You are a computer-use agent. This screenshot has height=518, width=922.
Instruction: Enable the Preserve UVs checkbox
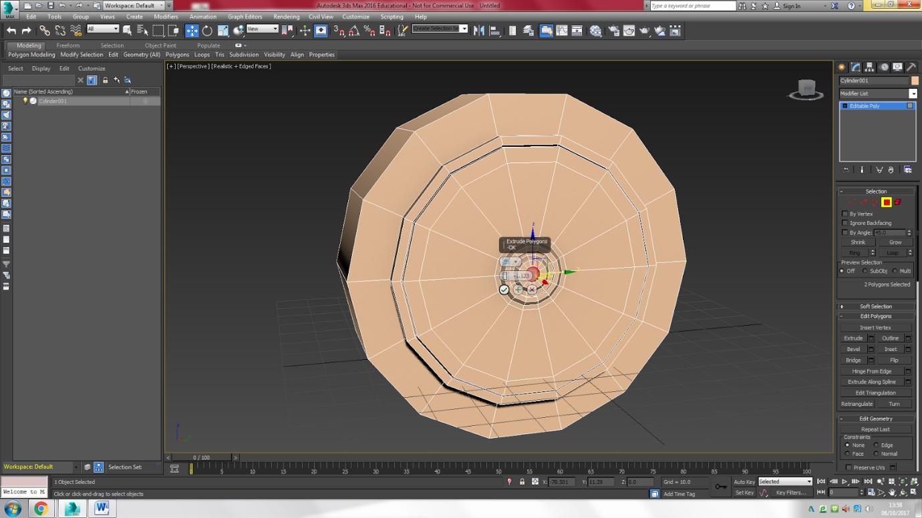point(849,467)
